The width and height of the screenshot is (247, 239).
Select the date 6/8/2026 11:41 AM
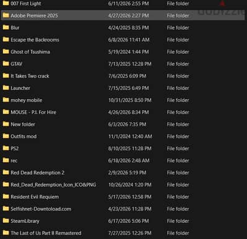[x=129, y=40]
